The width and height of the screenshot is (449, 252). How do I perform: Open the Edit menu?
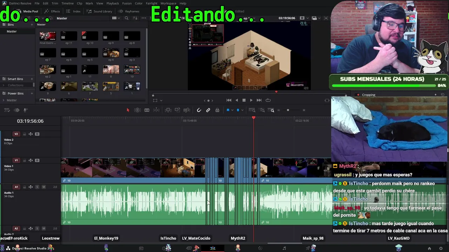pyautogui.click(x=46, y=3)
